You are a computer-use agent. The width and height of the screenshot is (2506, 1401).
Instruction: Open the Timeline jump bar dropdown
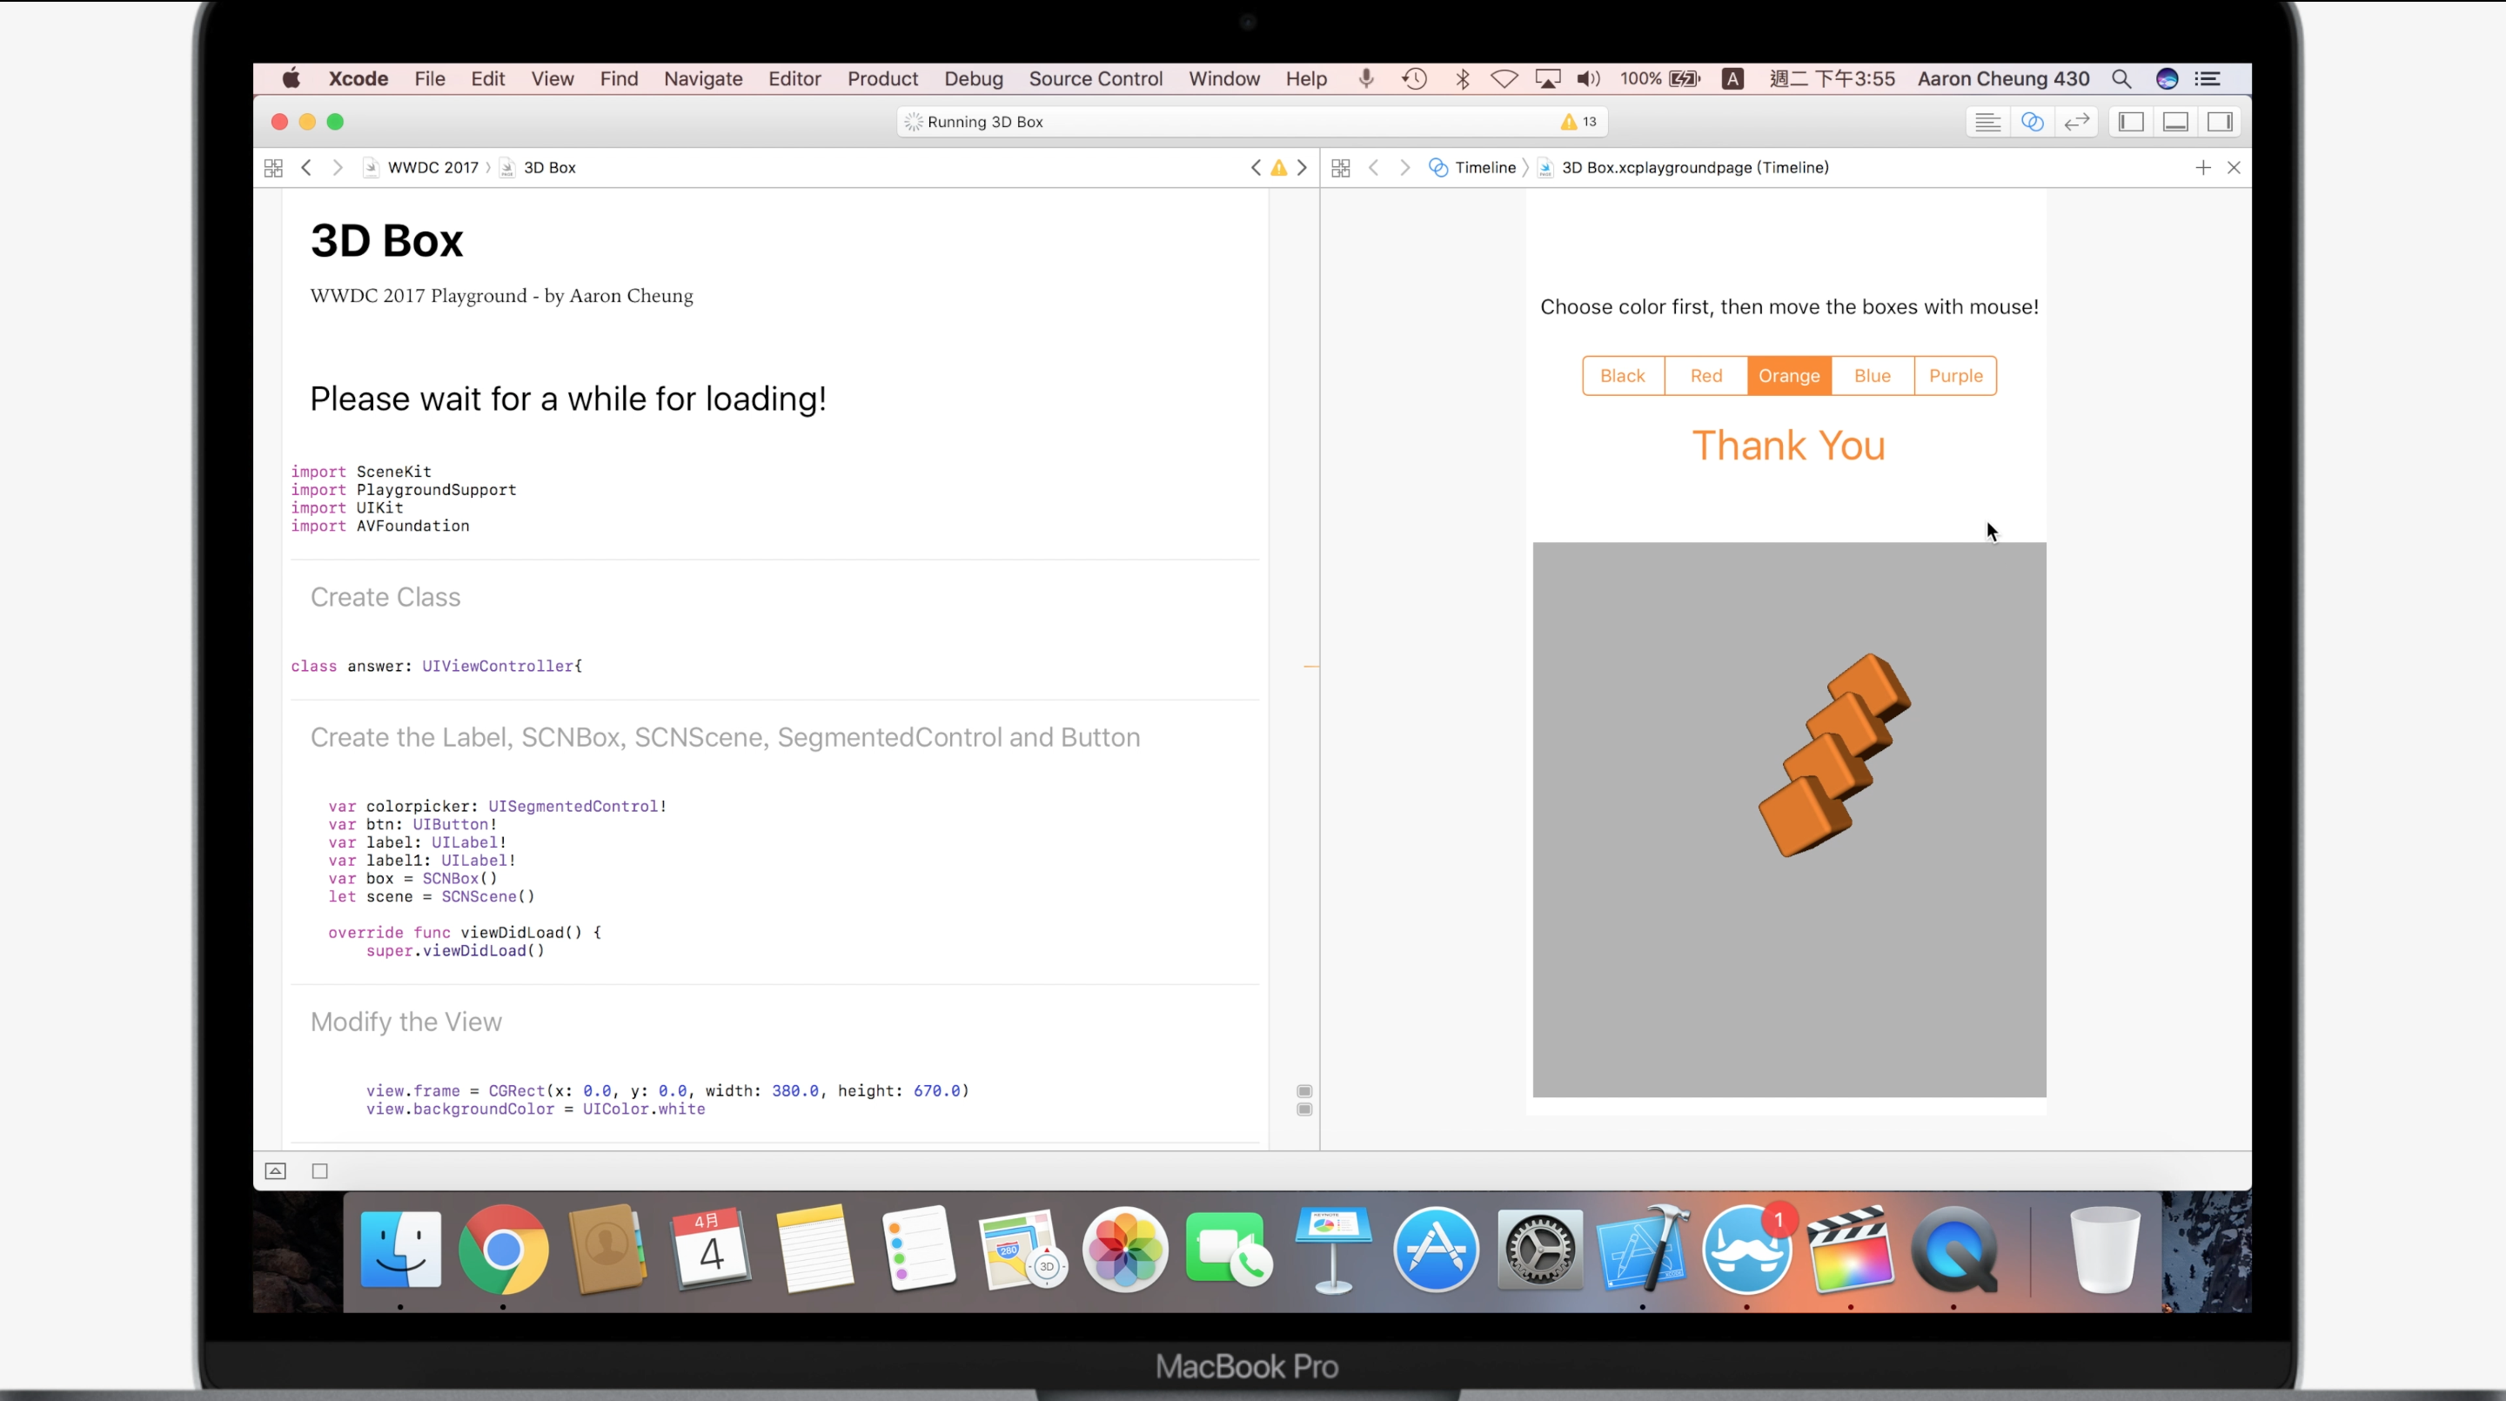click(x=1484, y=167)
